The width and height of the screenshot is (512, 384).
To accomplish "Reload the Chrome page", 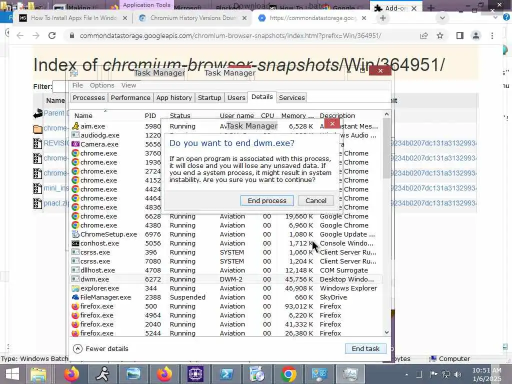I will point(52,35).
